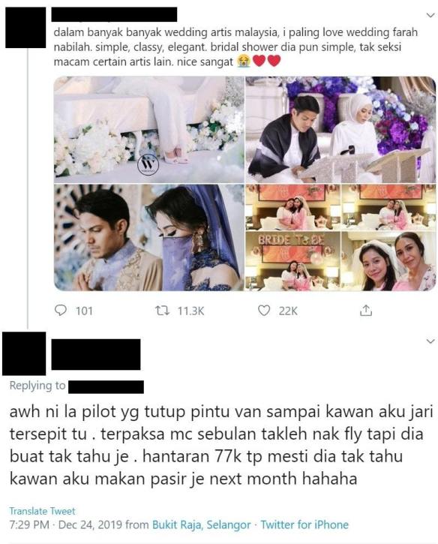Screen dimensions: 438x544
Task: Click the top tweet's redacted profile avatar
Action: [x=25, y=28]
